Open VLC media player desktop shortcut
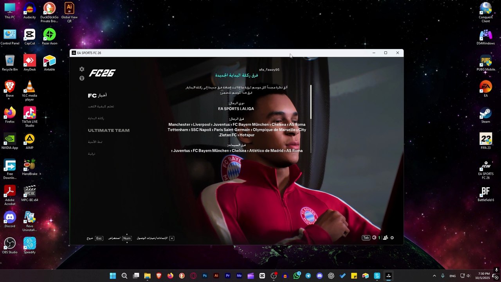This screenshot has height=282, width=501. 30,91
